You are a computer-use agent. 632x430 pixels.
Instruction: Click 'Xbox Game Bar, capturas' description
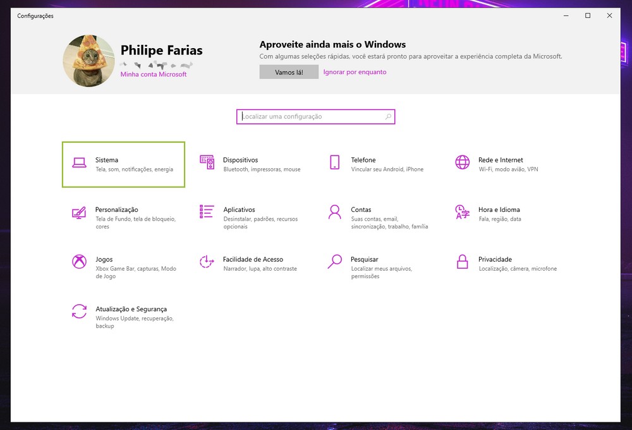coord(136,273)
